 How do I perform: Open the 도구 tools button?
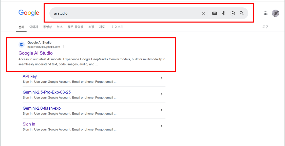(265, 27)
